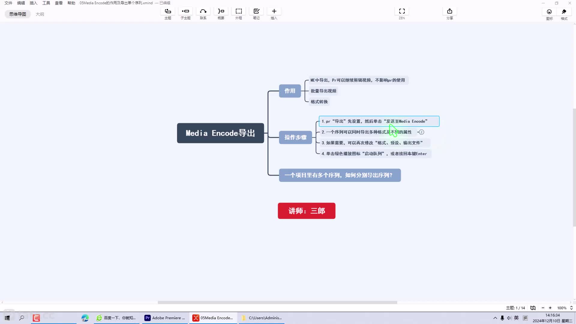Create a relationship with 联系 icon

click(x=203, y=14)
